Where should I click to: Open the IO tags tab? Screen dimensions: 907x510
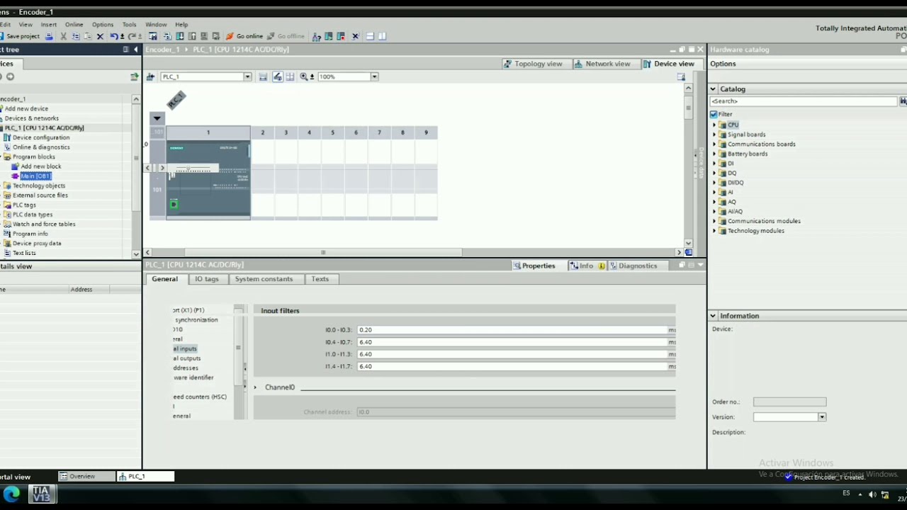pos(207,279)
